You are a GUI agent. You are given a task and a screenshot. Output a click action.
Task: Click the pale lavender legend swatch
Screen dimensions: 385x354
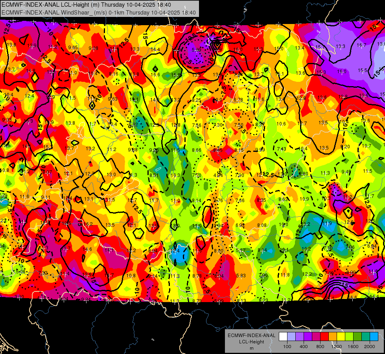291,337
